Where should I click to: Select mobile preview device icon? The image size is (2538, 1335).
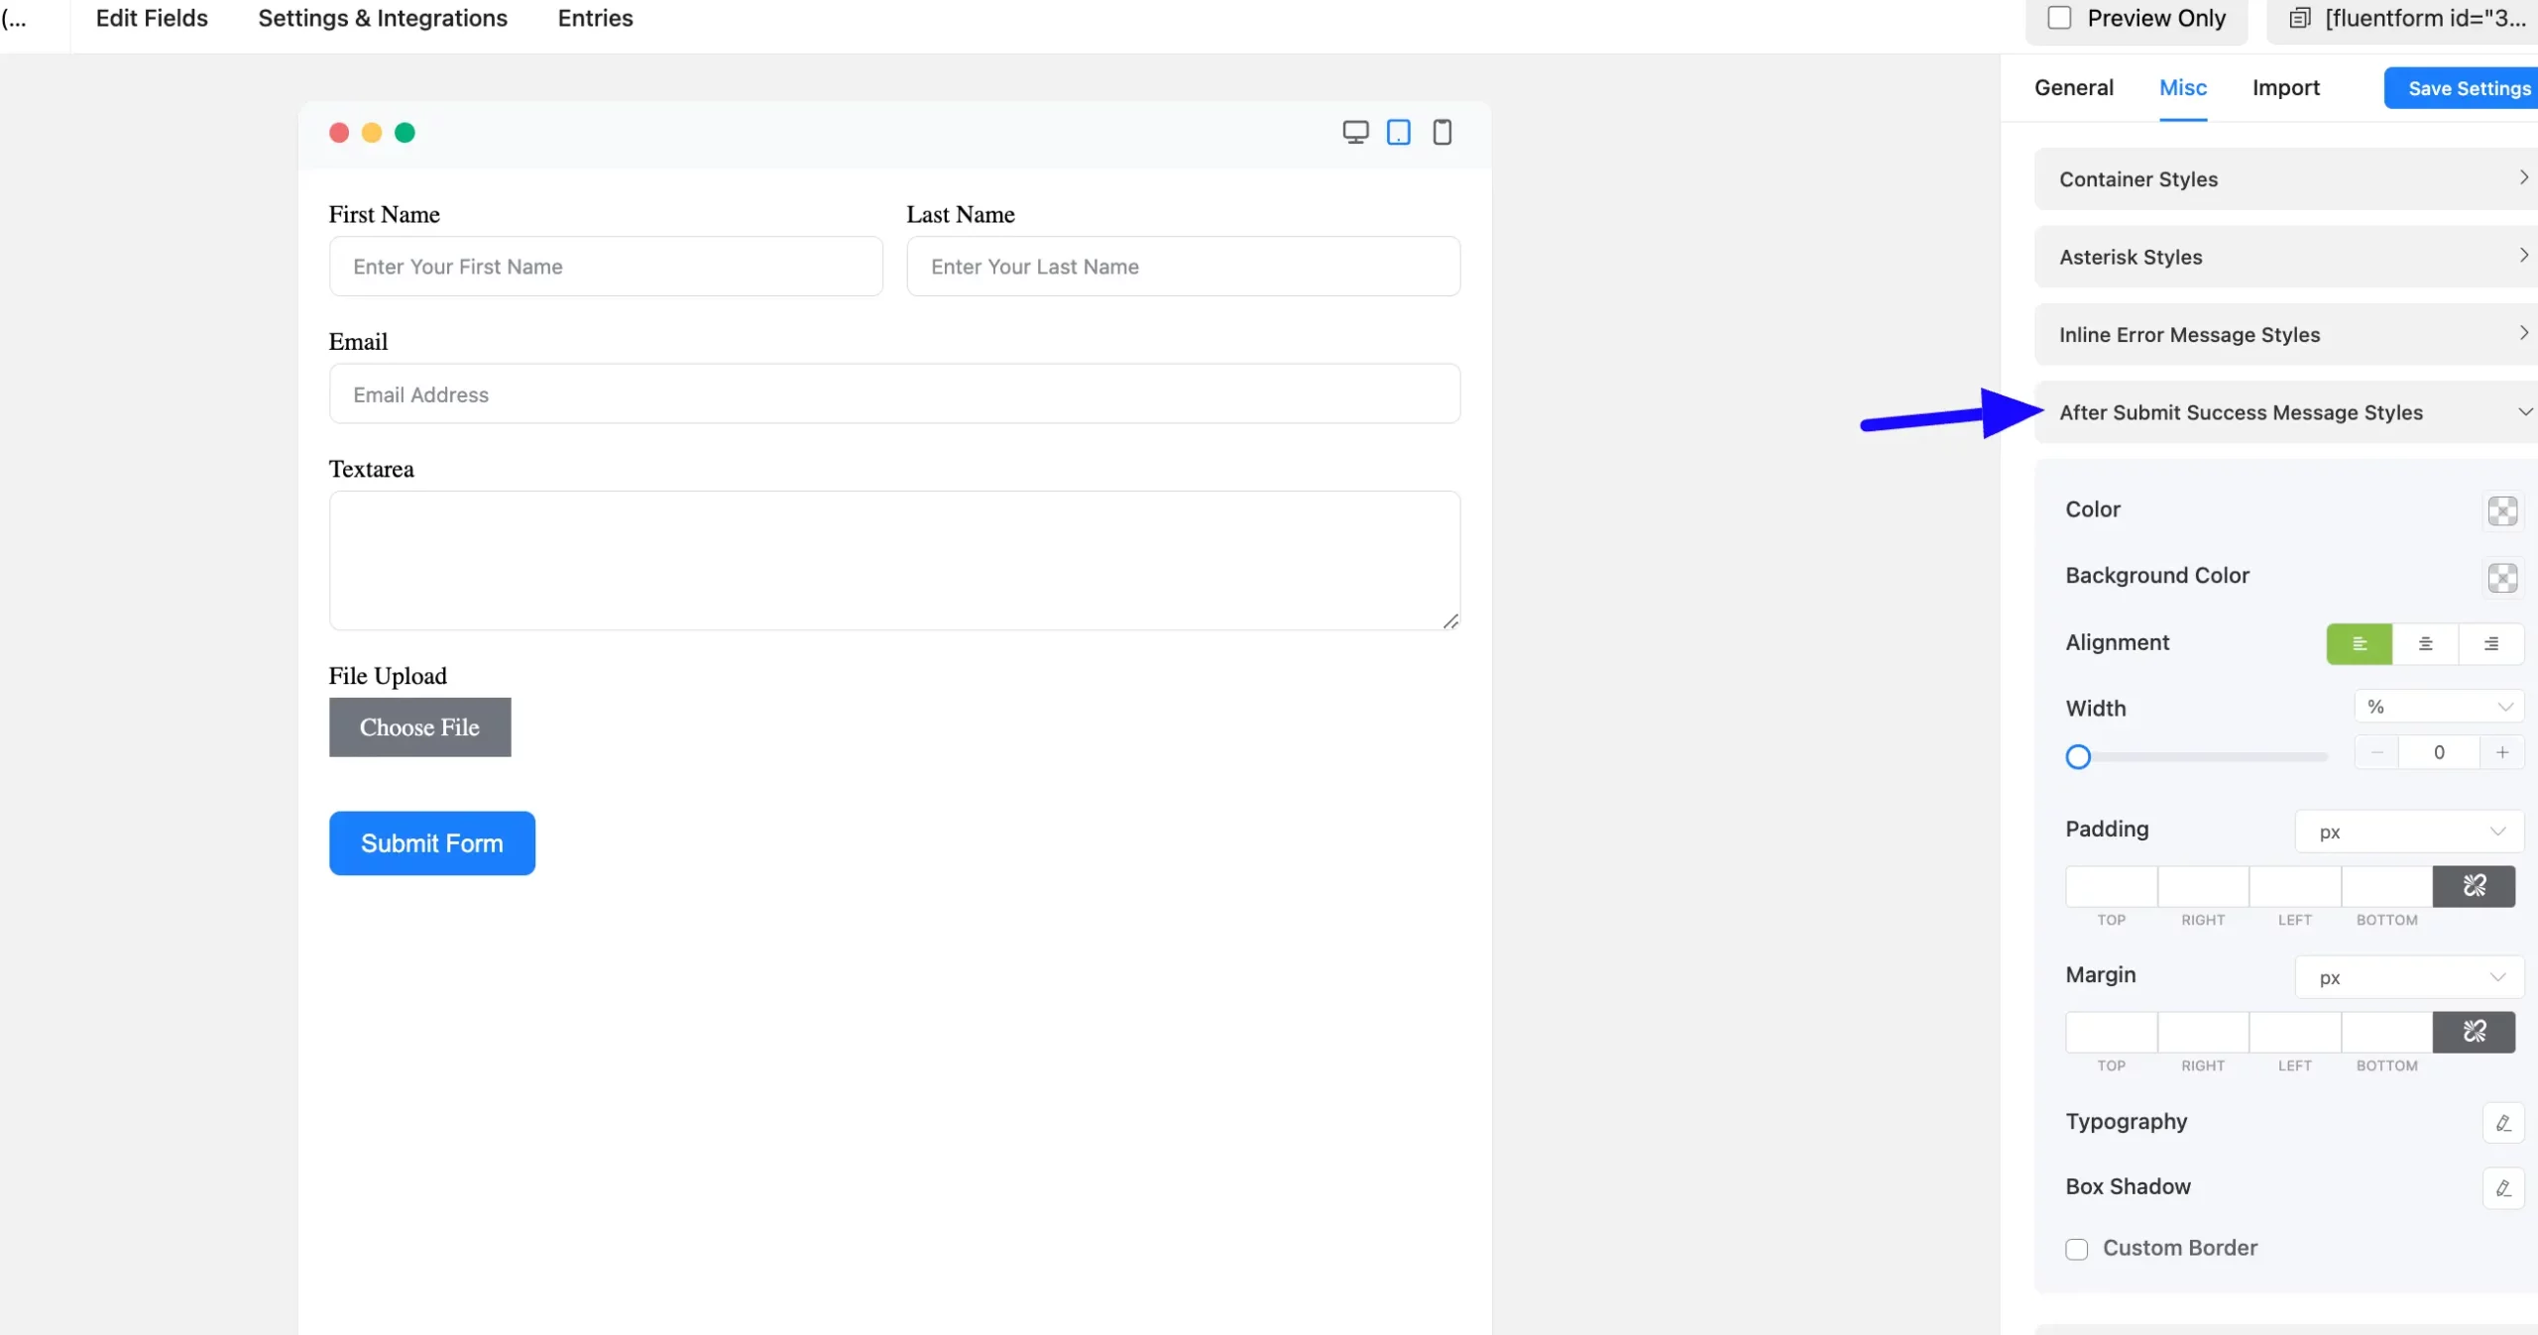pyautogui.click(x=1442, y=132)
